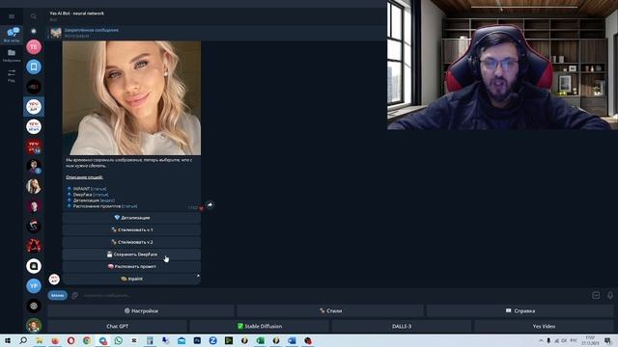Open Photoshop from the taskbar
The height and width of the screenshot is (347, 618).
(x=197, y=340)
